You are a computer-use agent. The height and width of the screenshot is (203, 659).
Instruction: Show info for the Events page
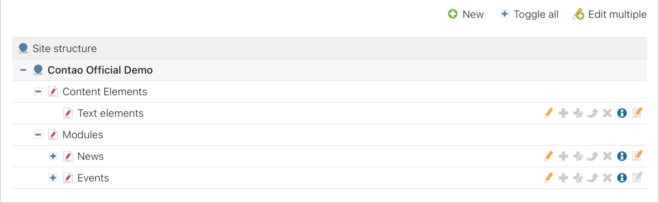pyautogui.click(x=622, y=178)
